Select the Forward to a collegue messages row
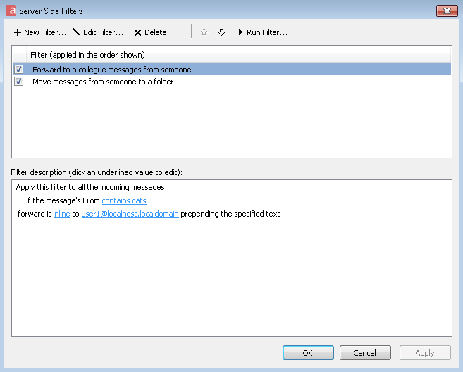 coord(232,70)
